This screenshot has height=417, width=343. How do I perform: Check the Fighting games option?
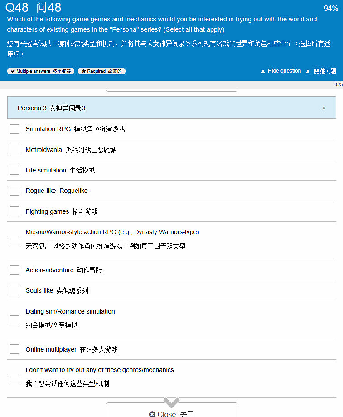[14, 211]
